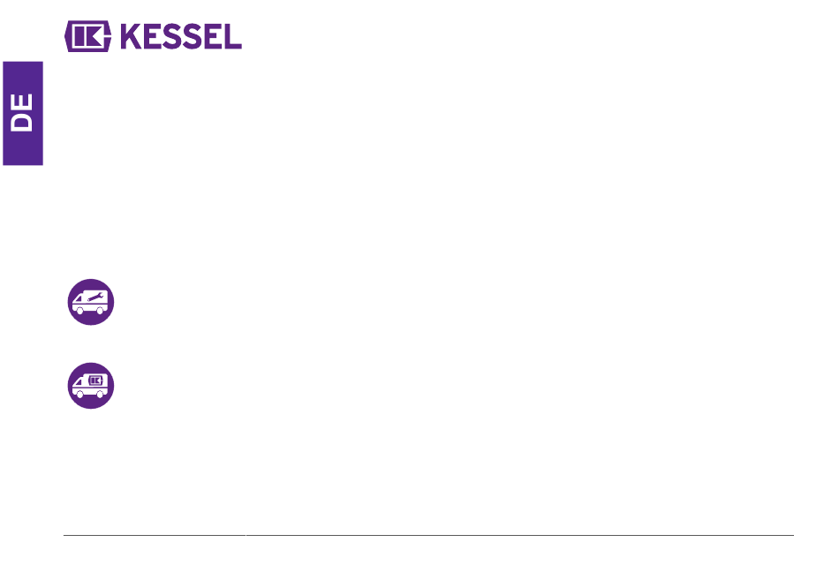Click the service van with wrench icon
This screenshot has height=580, width=839.
[x=90, y=302]
